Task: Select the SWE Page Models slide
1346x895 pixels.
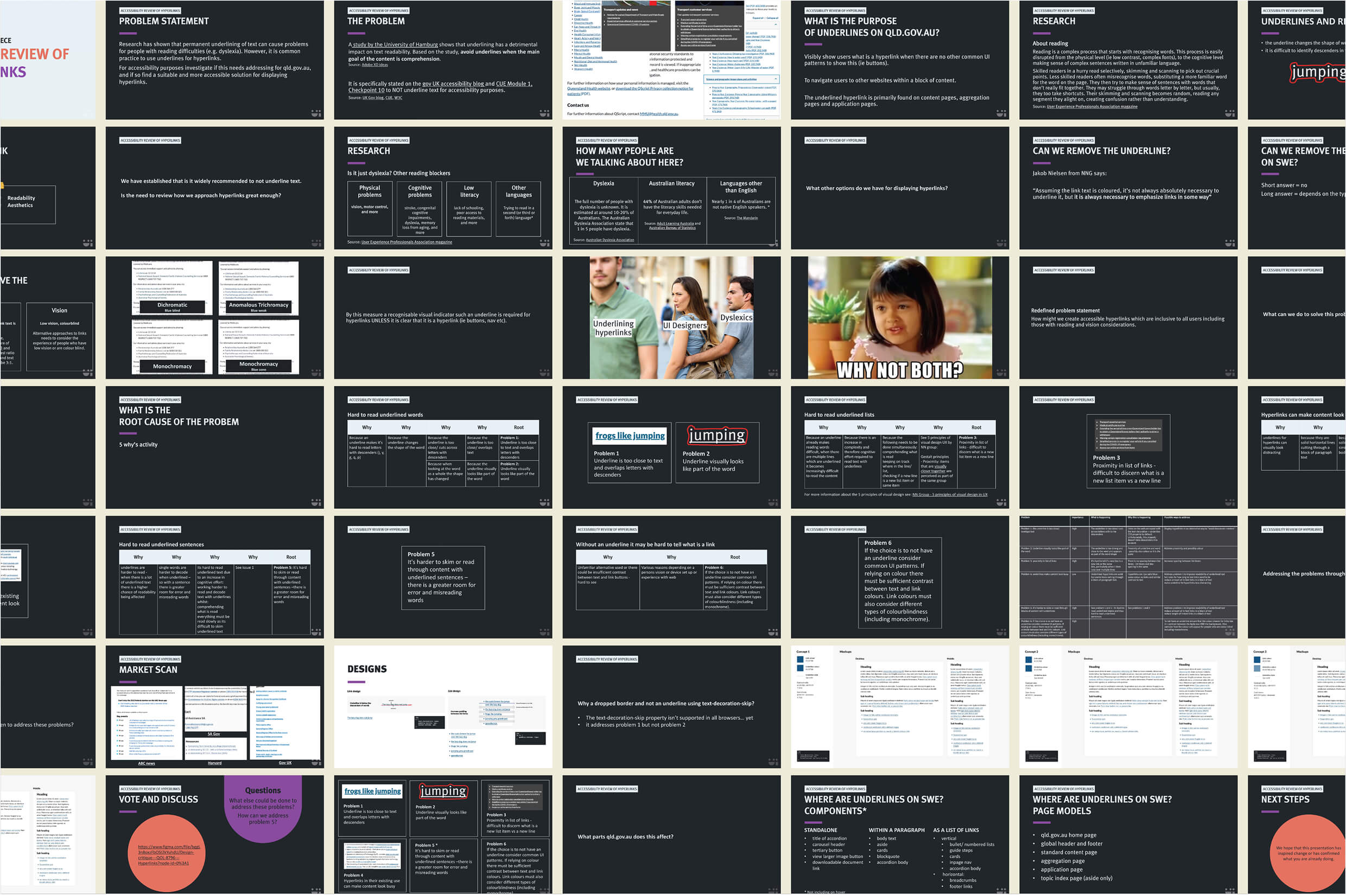Action: coord(1128,834)
